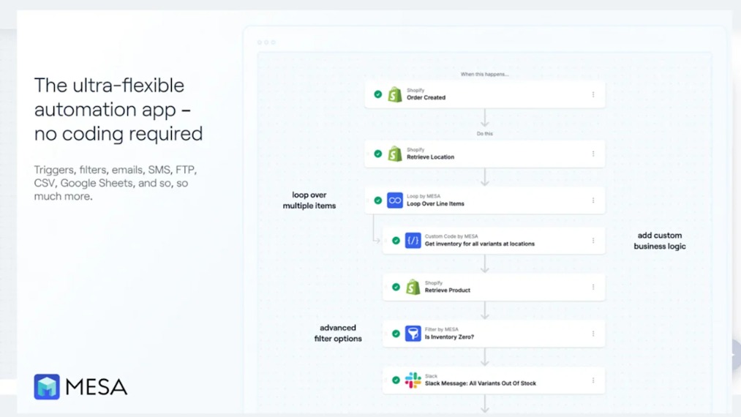Viewport: 741px width, 417px height.
Task: Click the Custom Code by MESA icon
Action: (x=413, y=241)
